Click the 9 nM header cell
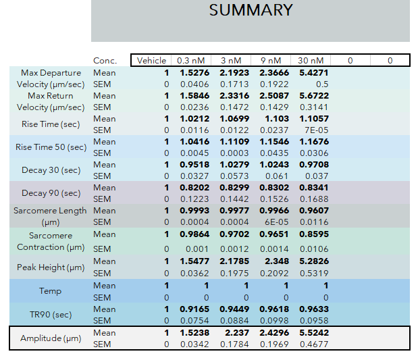The width and height of the screenshot is (418, 360). (x=271, y=61)
